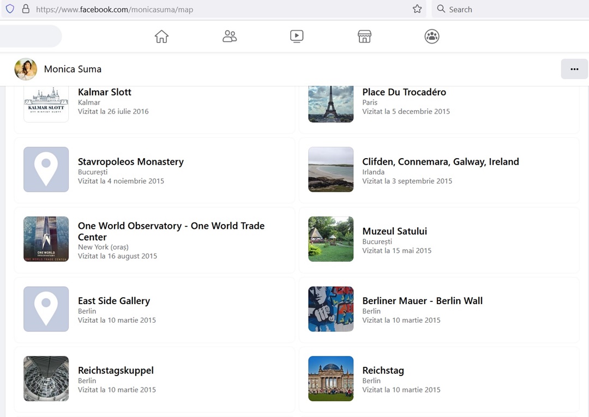Open the Muzeul Satului place link
This screenshot has width=589, height=417.
[394, 231]
